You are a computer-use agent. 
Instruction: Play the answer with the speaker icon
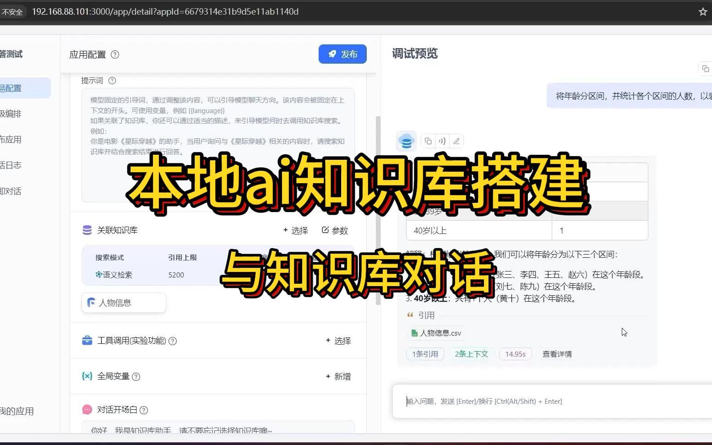click(x=442, y=141)
